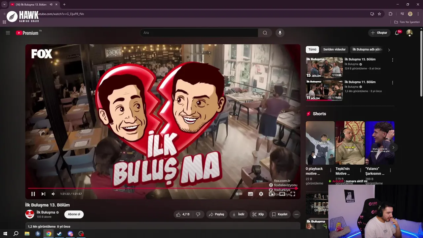Screen dimensions: 423x238
Task: Subscribe with Abone ol button
Action: pyautogui.click(x=74, y=214)
